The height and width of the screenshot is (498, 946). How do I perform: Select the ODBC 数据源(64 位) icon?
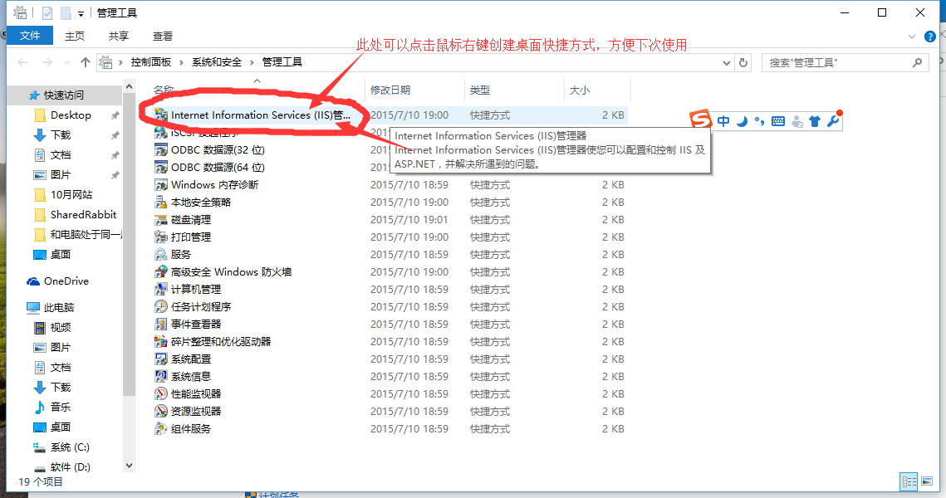coord(160,167)
